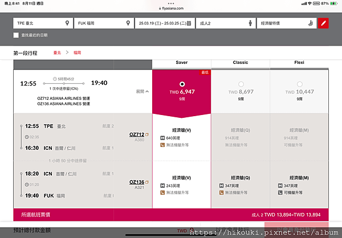Select the Classic TWD 8,697 fare radio

[241, 84]
